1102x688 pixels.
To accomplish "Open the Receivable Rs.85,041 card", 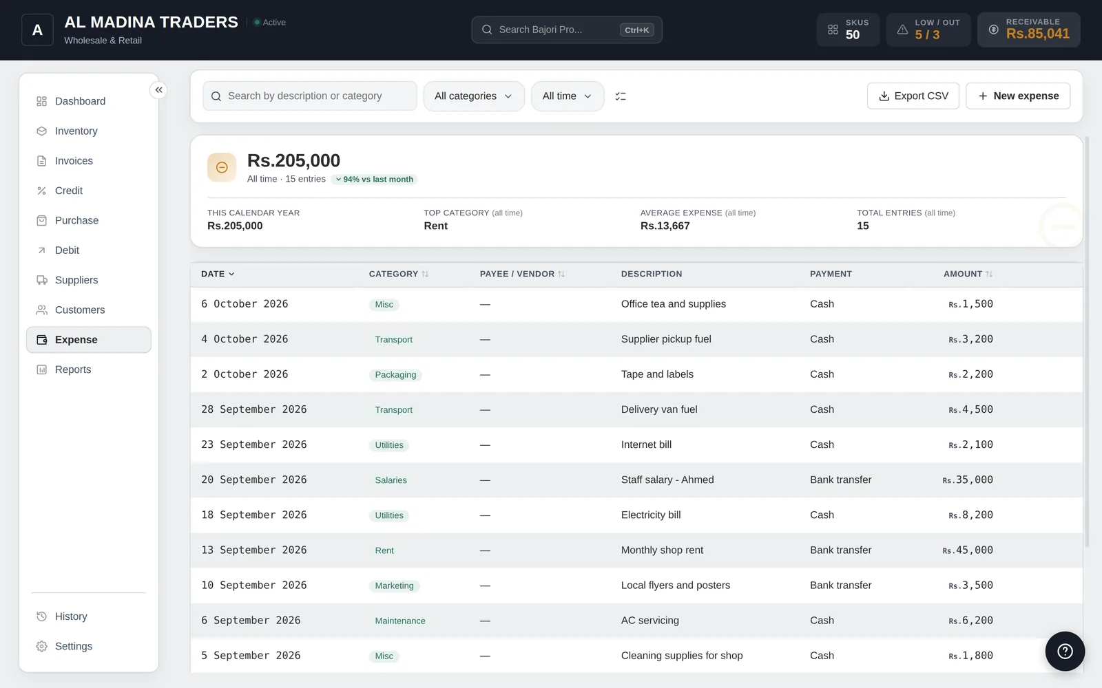I will pyautogui.click(x=1028, y=30).
